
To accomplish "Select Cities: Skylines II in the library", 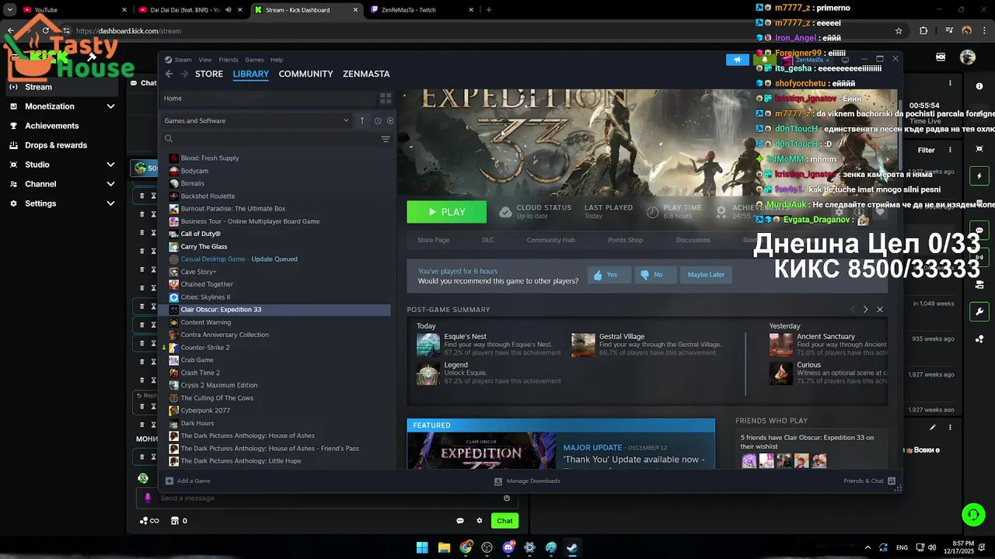I will coord(205,297).
